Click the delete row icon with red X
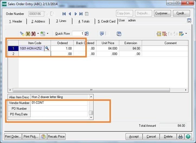Screen dimensions: 196x143 coord(165,34)
